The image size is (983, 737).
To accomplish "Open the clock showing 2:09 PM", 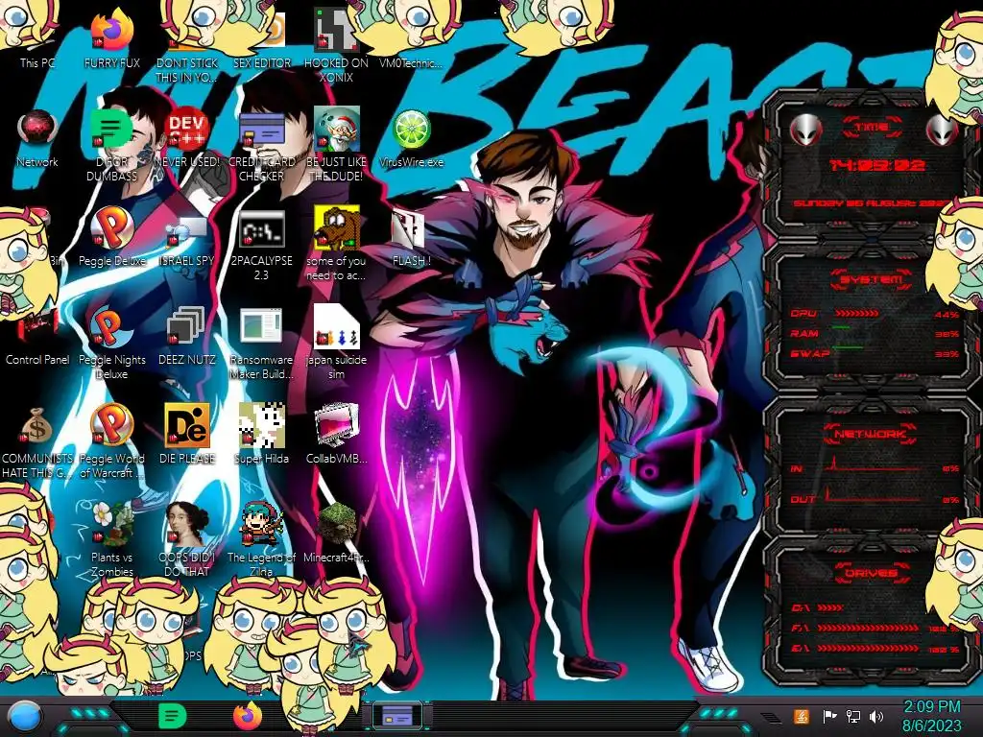I will click(x=931, y=716).
